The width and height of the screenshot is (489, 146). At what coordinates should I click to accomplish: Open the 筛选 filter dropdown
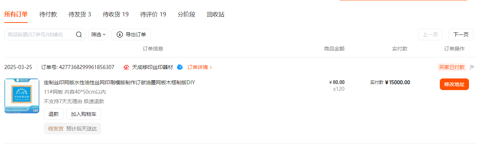(x=98, y=35)
